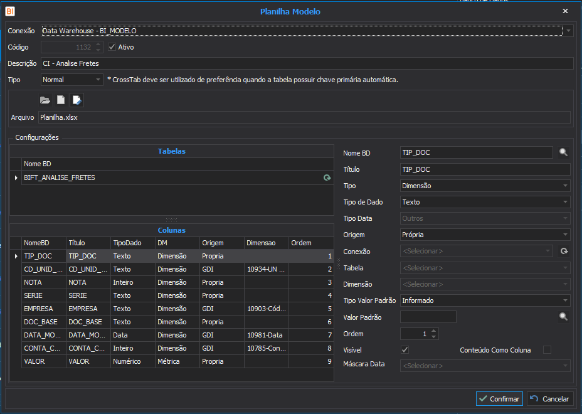
Task: Increase the Ordem value with up arrow
Action: pyautogui.click(x=434, y=331)
